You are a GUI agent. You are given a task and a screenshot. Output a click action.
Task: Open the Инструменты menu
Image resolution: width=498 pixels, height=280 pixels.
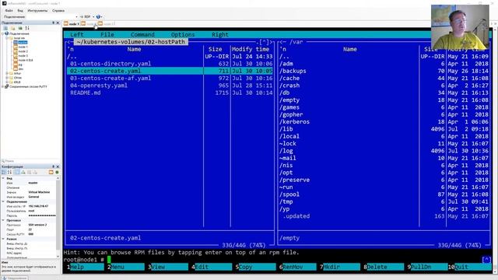(37, 10)
